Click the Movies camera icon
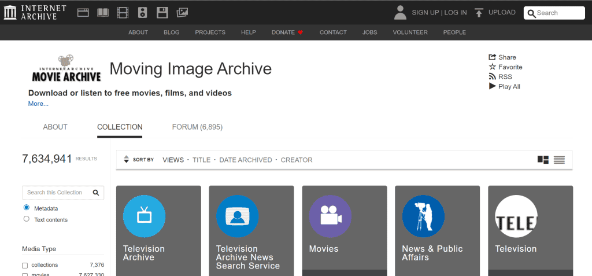The image size is (592, 276). 330,216
